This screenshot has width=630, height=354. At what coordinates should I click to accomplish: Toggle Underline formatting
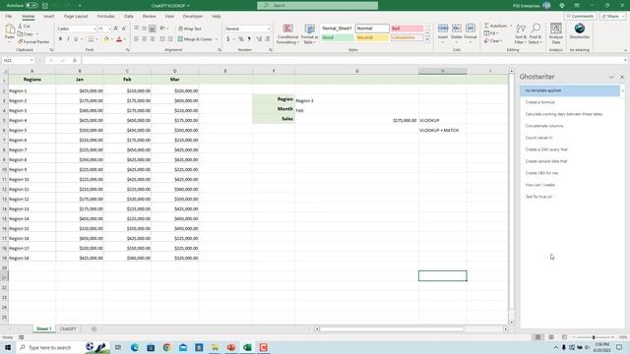point(76,39)
